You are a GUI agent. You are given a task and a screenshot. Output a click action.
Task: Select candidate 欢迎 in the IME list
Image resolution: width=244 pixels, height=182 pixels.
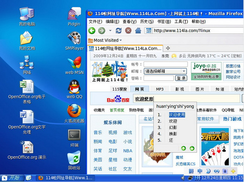[x=173, y=121]
